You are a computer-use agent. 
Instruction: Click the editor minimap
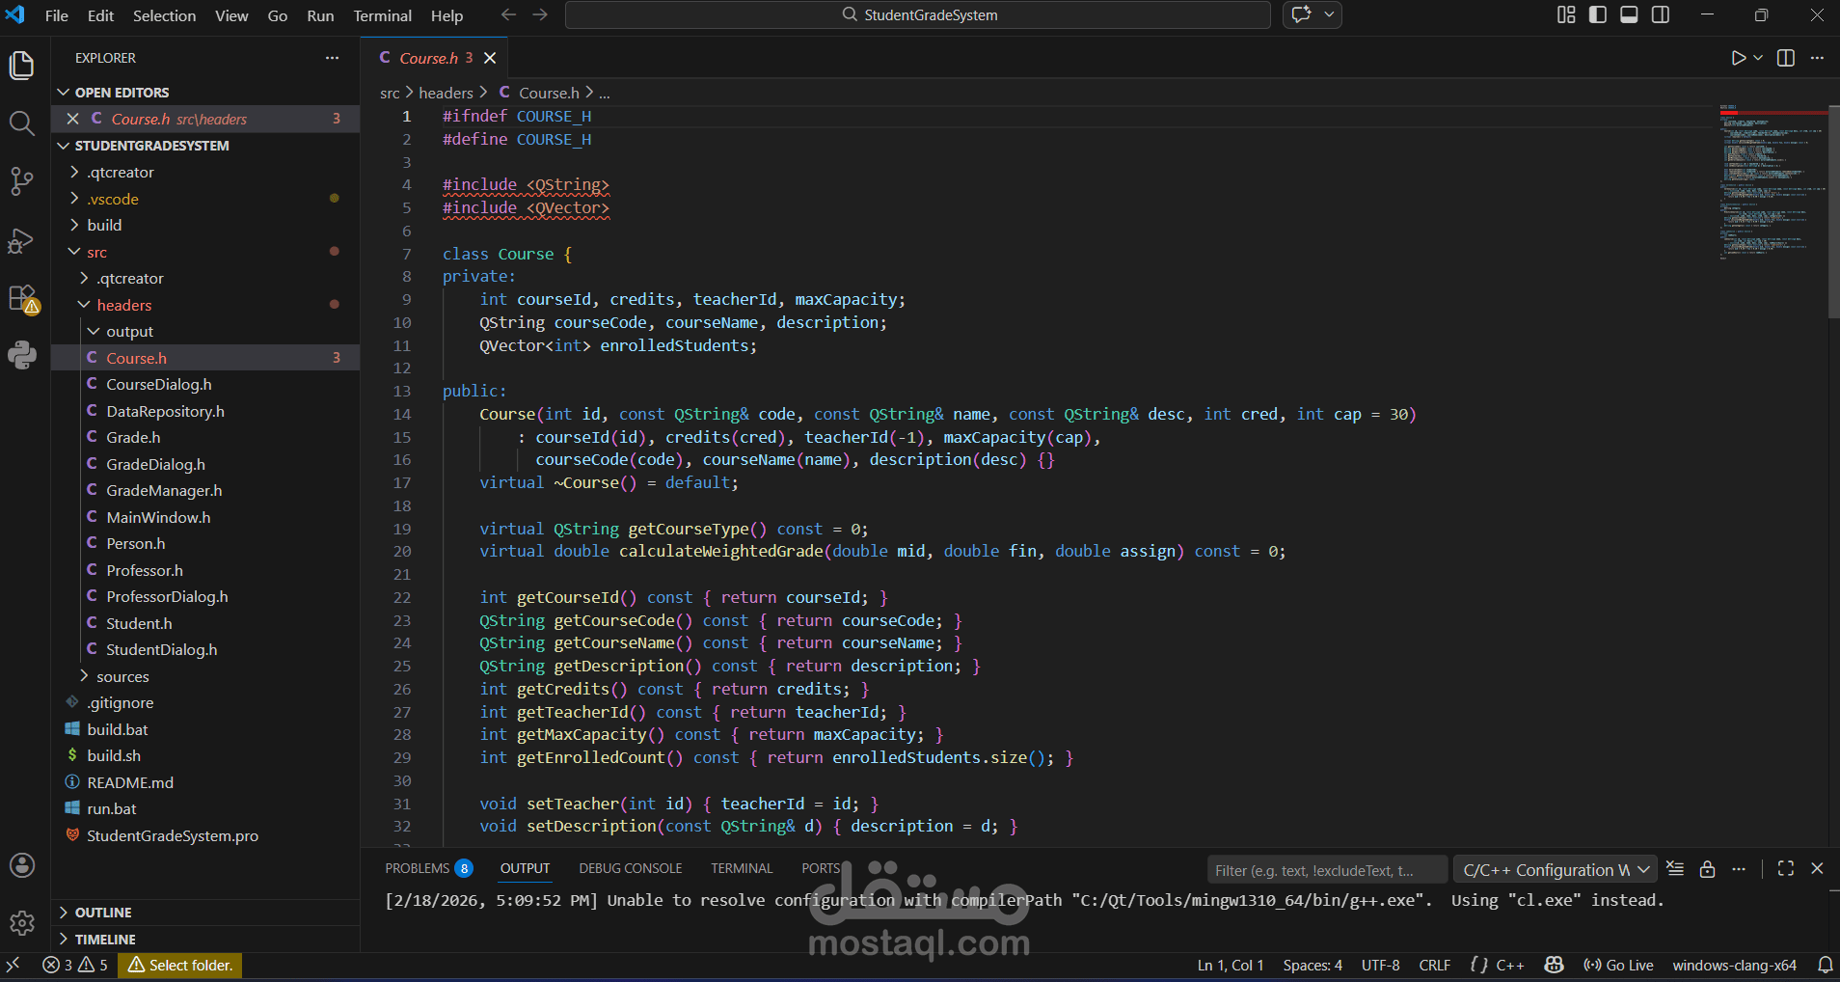(x=1772, y=181)
